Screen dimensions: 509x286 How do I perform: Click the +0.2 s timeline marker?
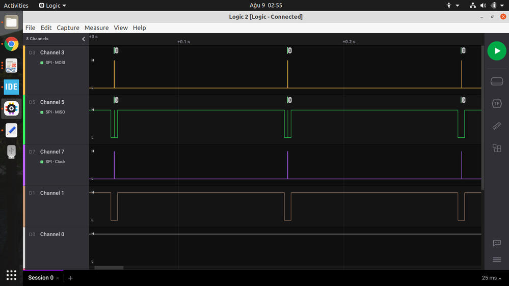pos(349,42)
